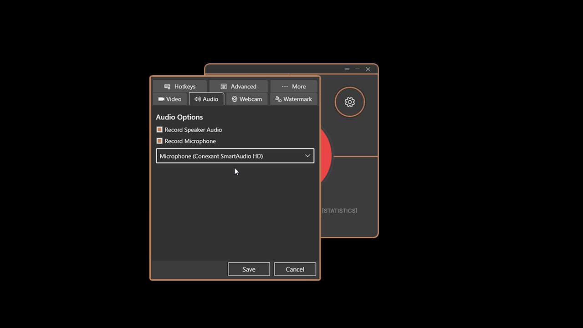The height and width of the screenshot is (328, 583).
Task: Minimize the recorder main window
Action: click(358, 69)
